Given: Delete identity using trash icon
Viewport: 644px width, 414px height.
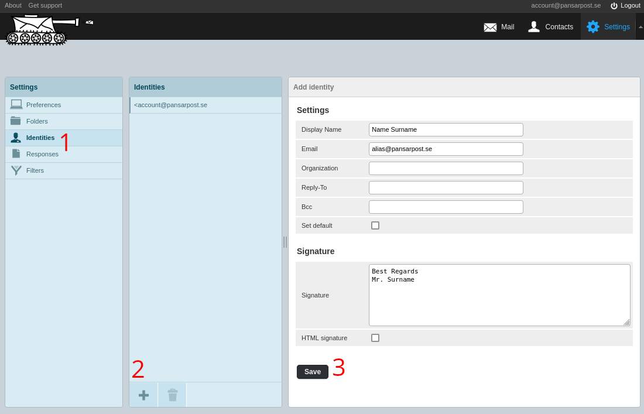Looking at the screenshot, I should (x=173, y=395).
